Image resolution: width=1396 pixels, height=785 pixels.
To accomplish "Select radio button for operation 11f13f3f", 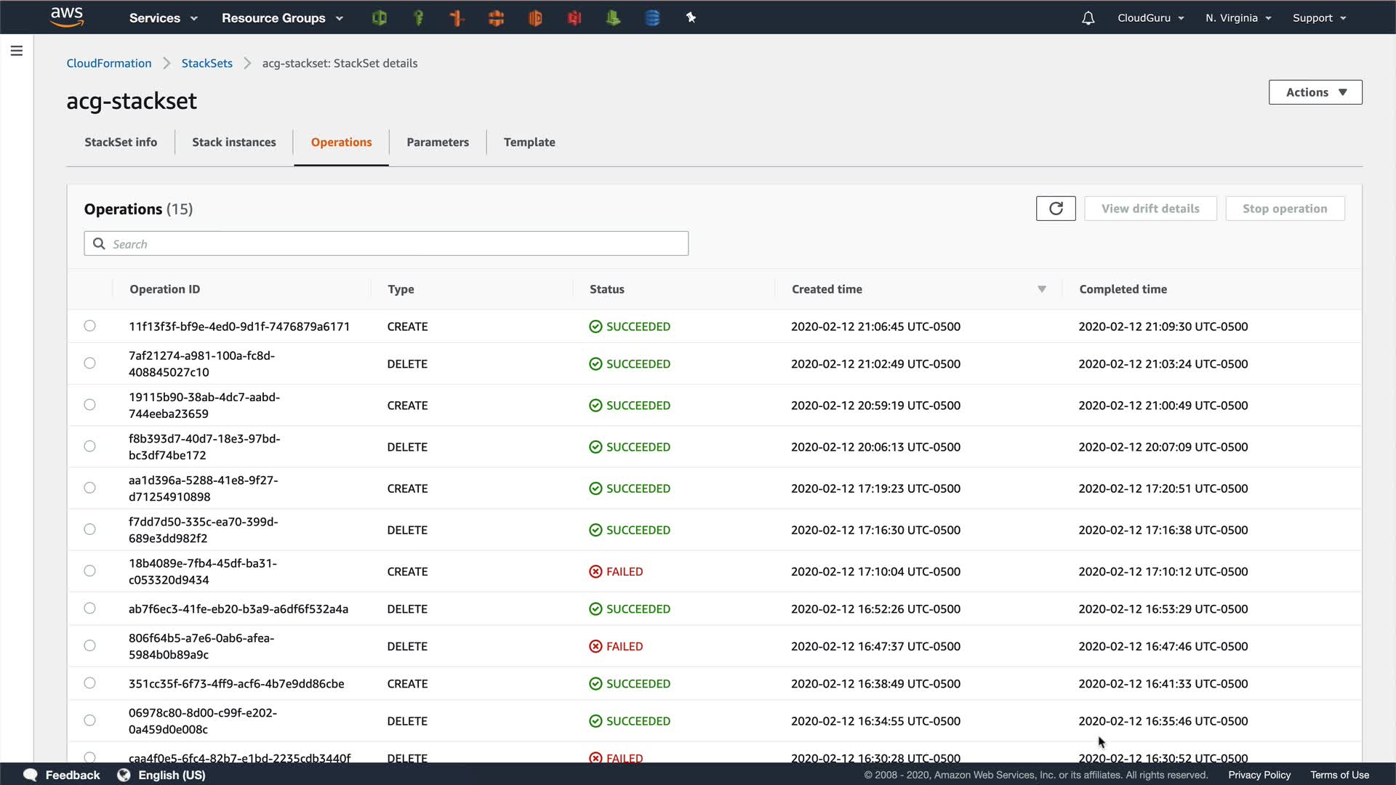I will (89, 326).
